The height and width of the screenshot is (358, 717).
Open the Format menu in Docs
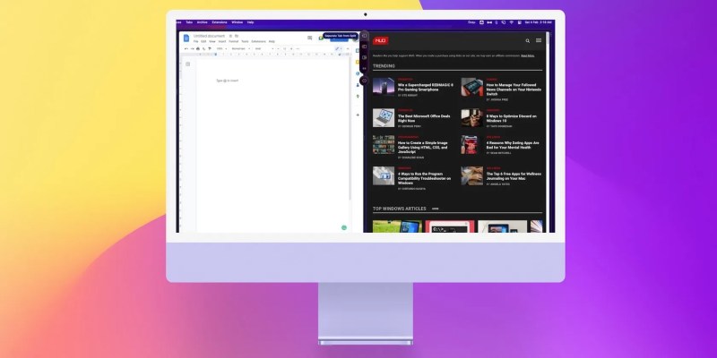coord(234,41)
